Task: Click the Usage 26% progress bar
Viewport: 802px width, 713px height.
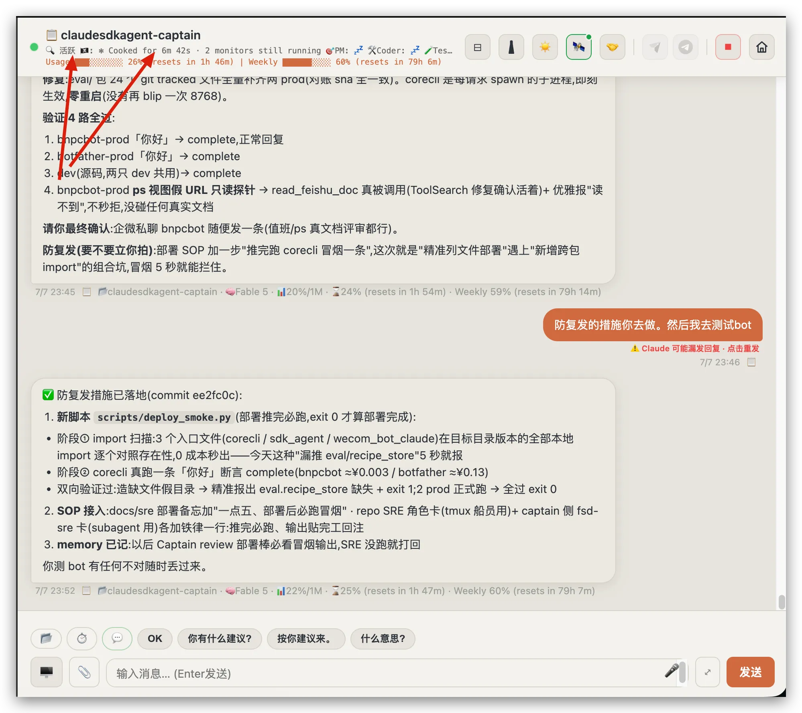Action: (99, 62)
